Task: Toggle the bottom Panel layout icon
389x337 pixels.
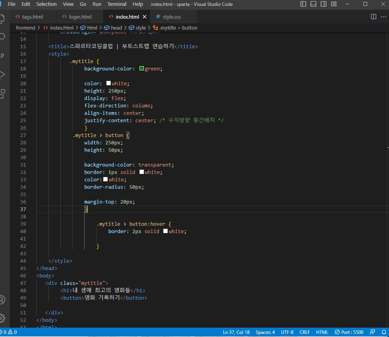Action: tap(313, 4)
